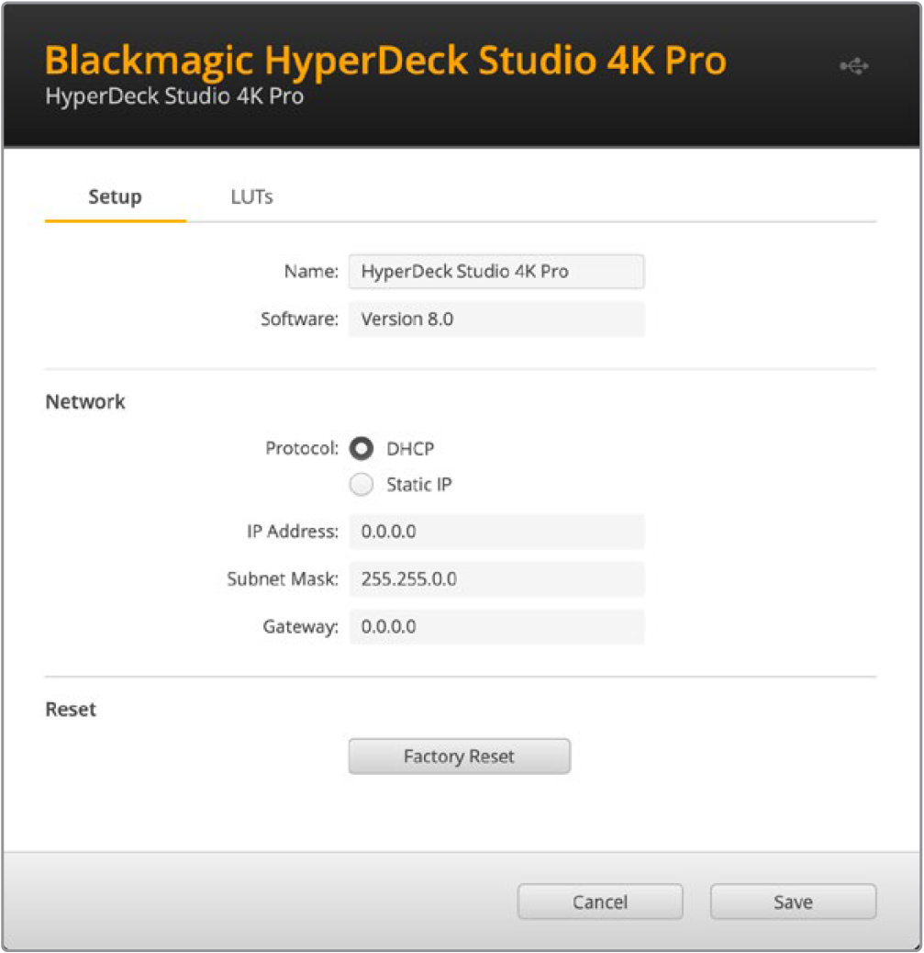
Task: Click the Name input field
Action: coord(495,272)
